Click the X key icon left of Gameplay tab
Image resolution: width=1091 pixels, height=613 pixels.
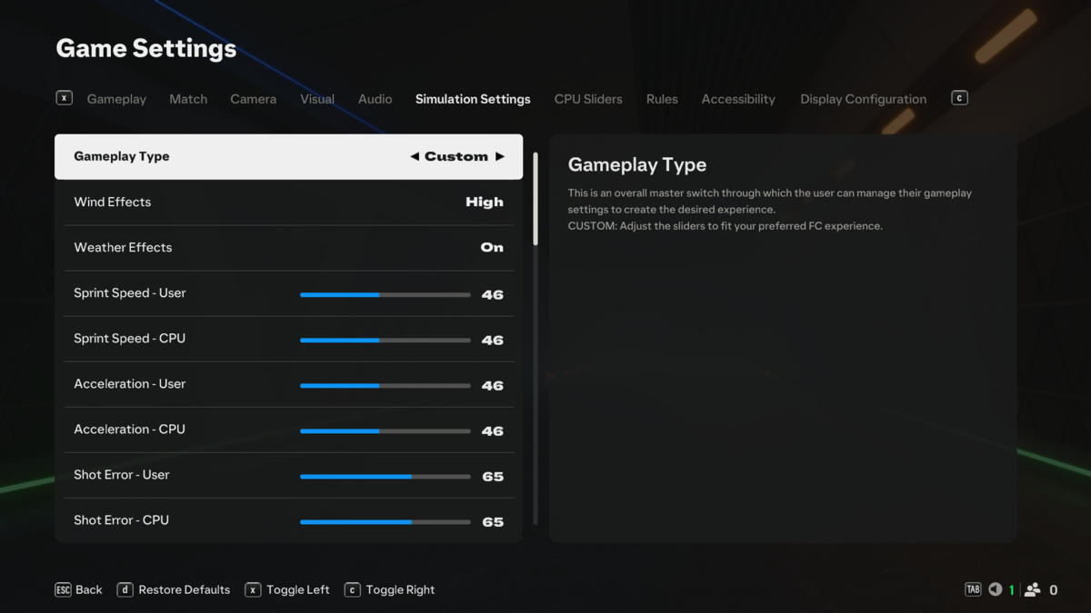64,98
